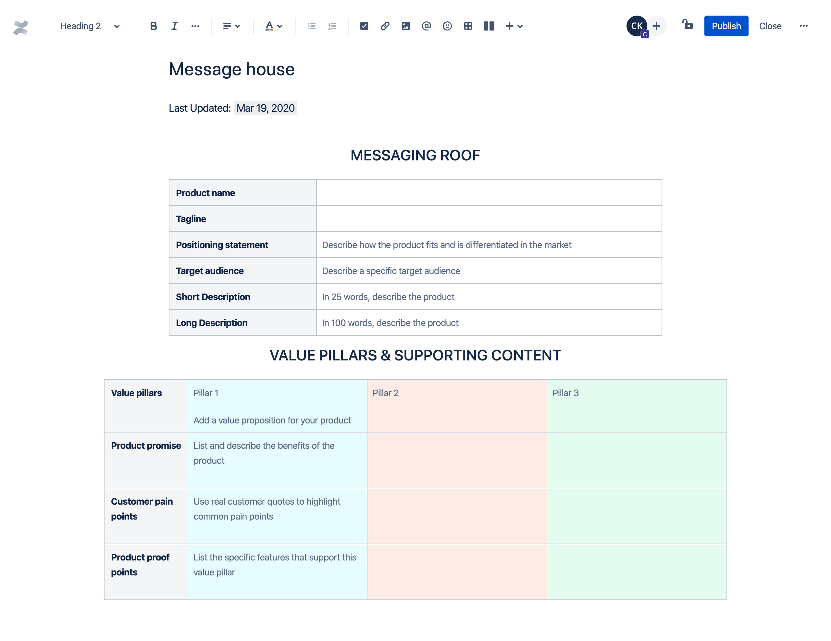Click the bullet list icon
The height and width of the screenshot is (641, 831).
[312, 26]
